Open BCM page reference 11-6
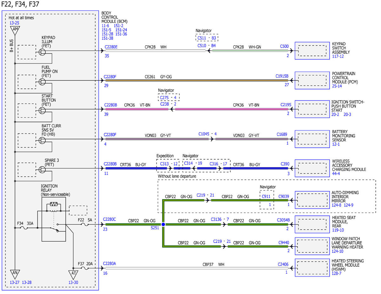The width and height of the screenshot is (381, 294). coord(106,26)
